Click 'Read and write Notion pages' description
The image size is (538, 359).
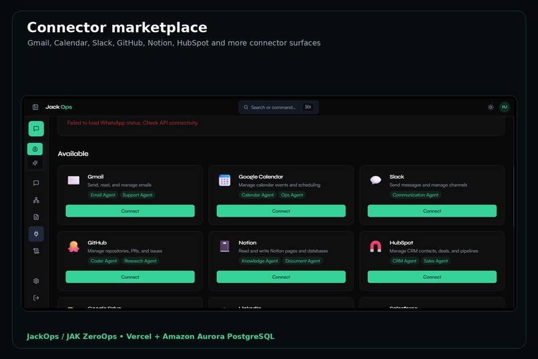[x=283, y=251]
